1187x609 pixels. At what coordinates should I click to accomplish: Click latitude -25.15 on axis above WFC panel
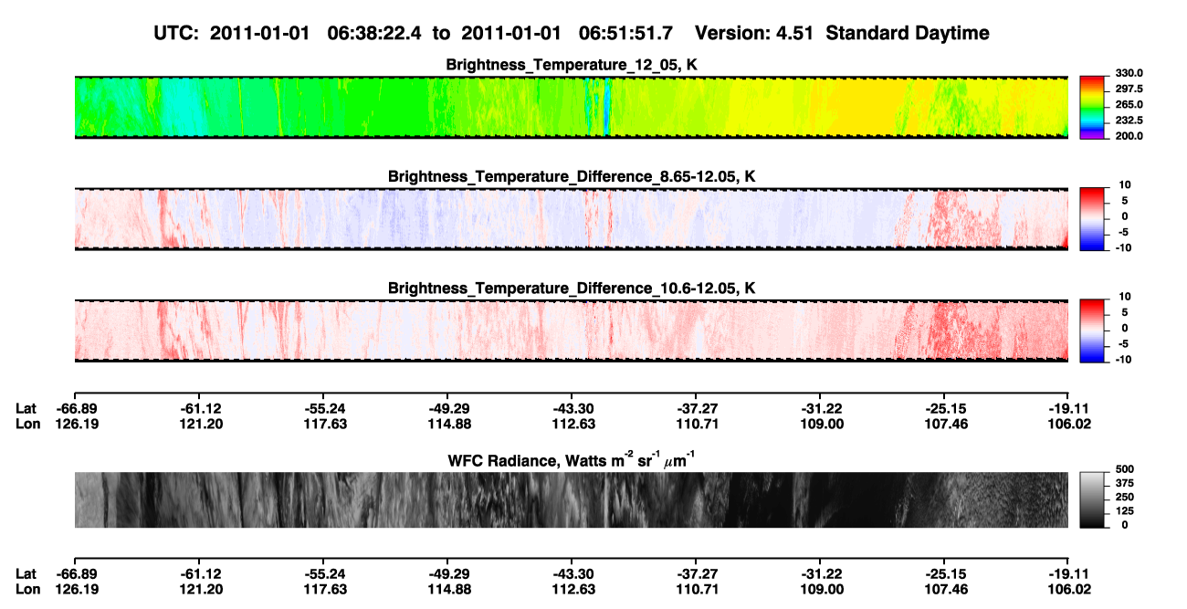pyautogui.click(x=945, y=408)
